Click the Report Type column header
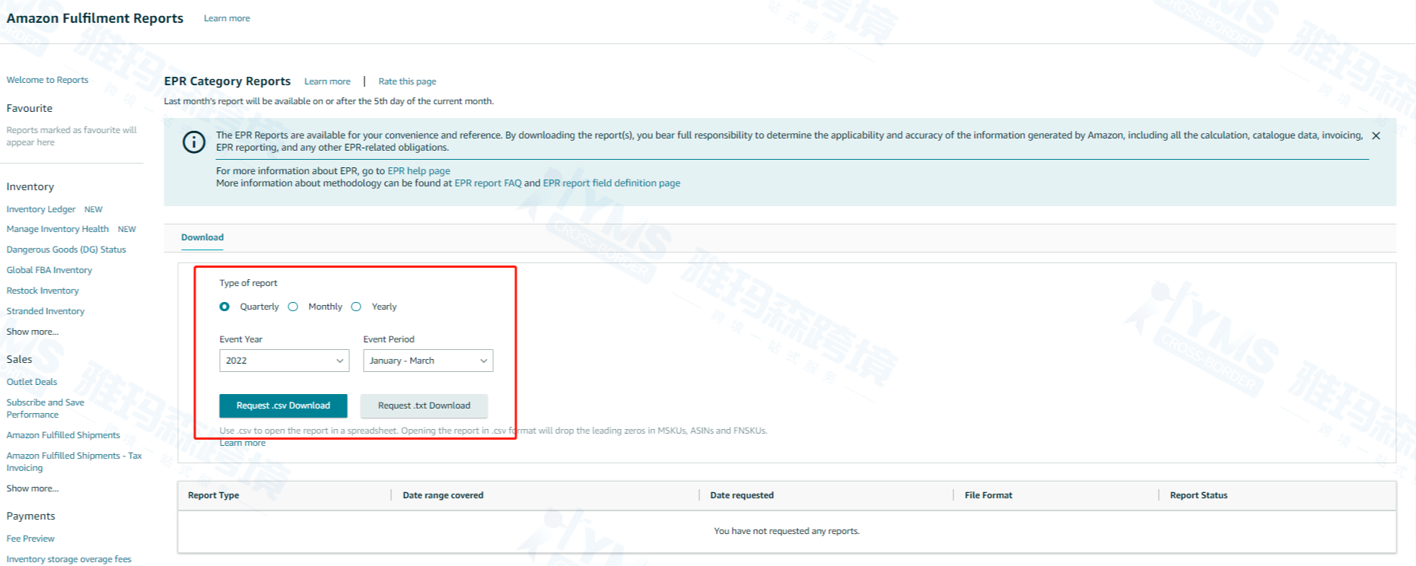 (214, 495)
